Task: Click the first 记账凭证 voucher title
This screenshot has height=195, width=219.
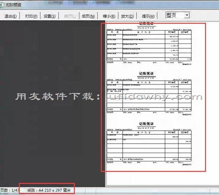Action: click(146, 24)
